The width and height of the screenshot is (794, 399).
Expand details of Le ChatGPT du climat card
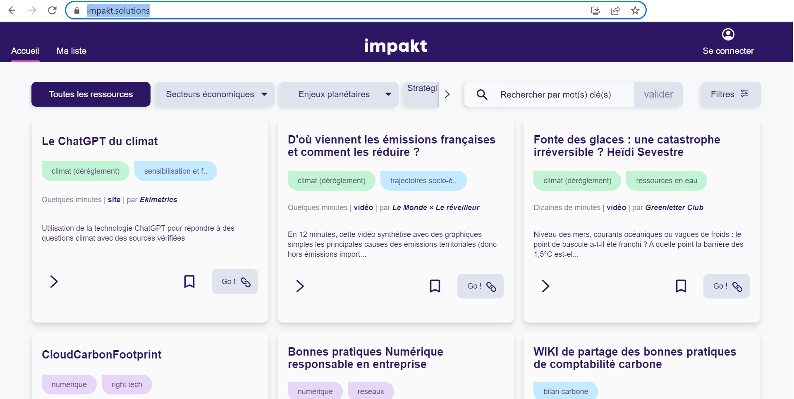(x=54, y=282)
